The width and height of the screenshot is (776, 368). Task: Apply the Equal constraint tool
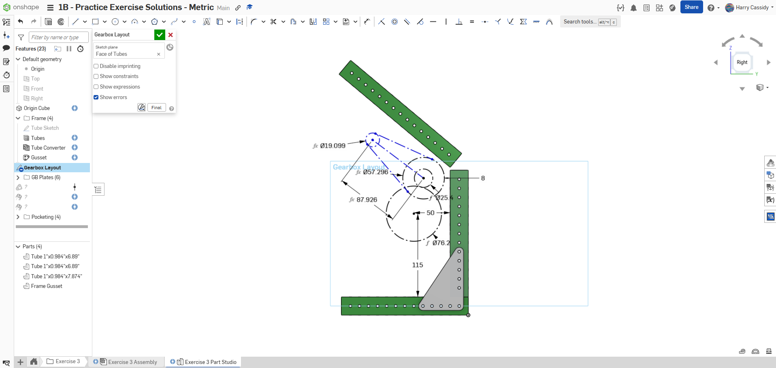[472, 22]
